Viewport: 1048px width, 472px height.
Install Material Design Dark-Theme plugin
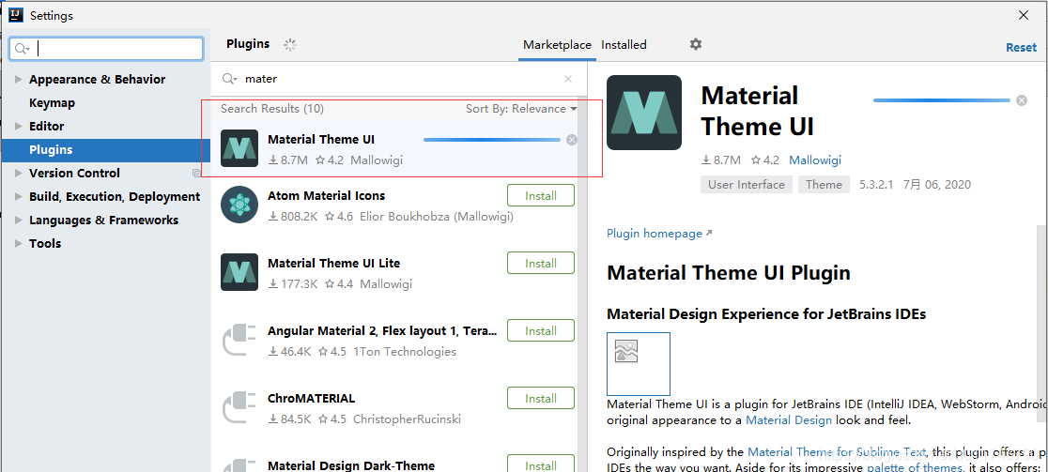pyautogui.click(x=541, y=464)
